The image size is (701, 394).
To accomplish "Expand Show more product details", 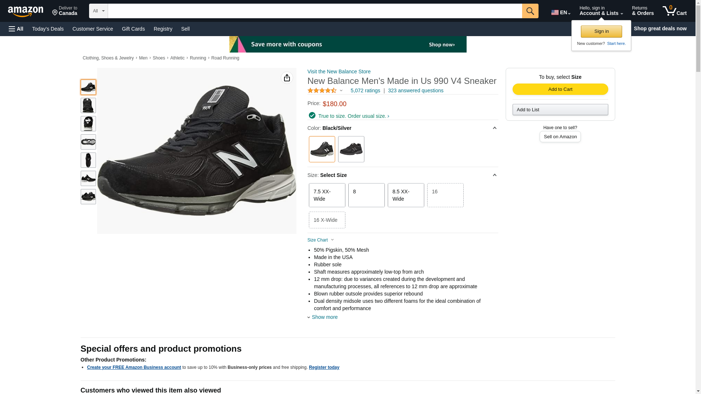I will pos(324,317).
